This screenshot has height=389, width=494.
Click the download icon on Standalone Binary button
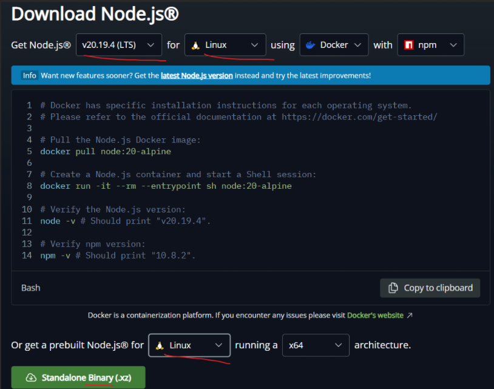pos(31,378)
